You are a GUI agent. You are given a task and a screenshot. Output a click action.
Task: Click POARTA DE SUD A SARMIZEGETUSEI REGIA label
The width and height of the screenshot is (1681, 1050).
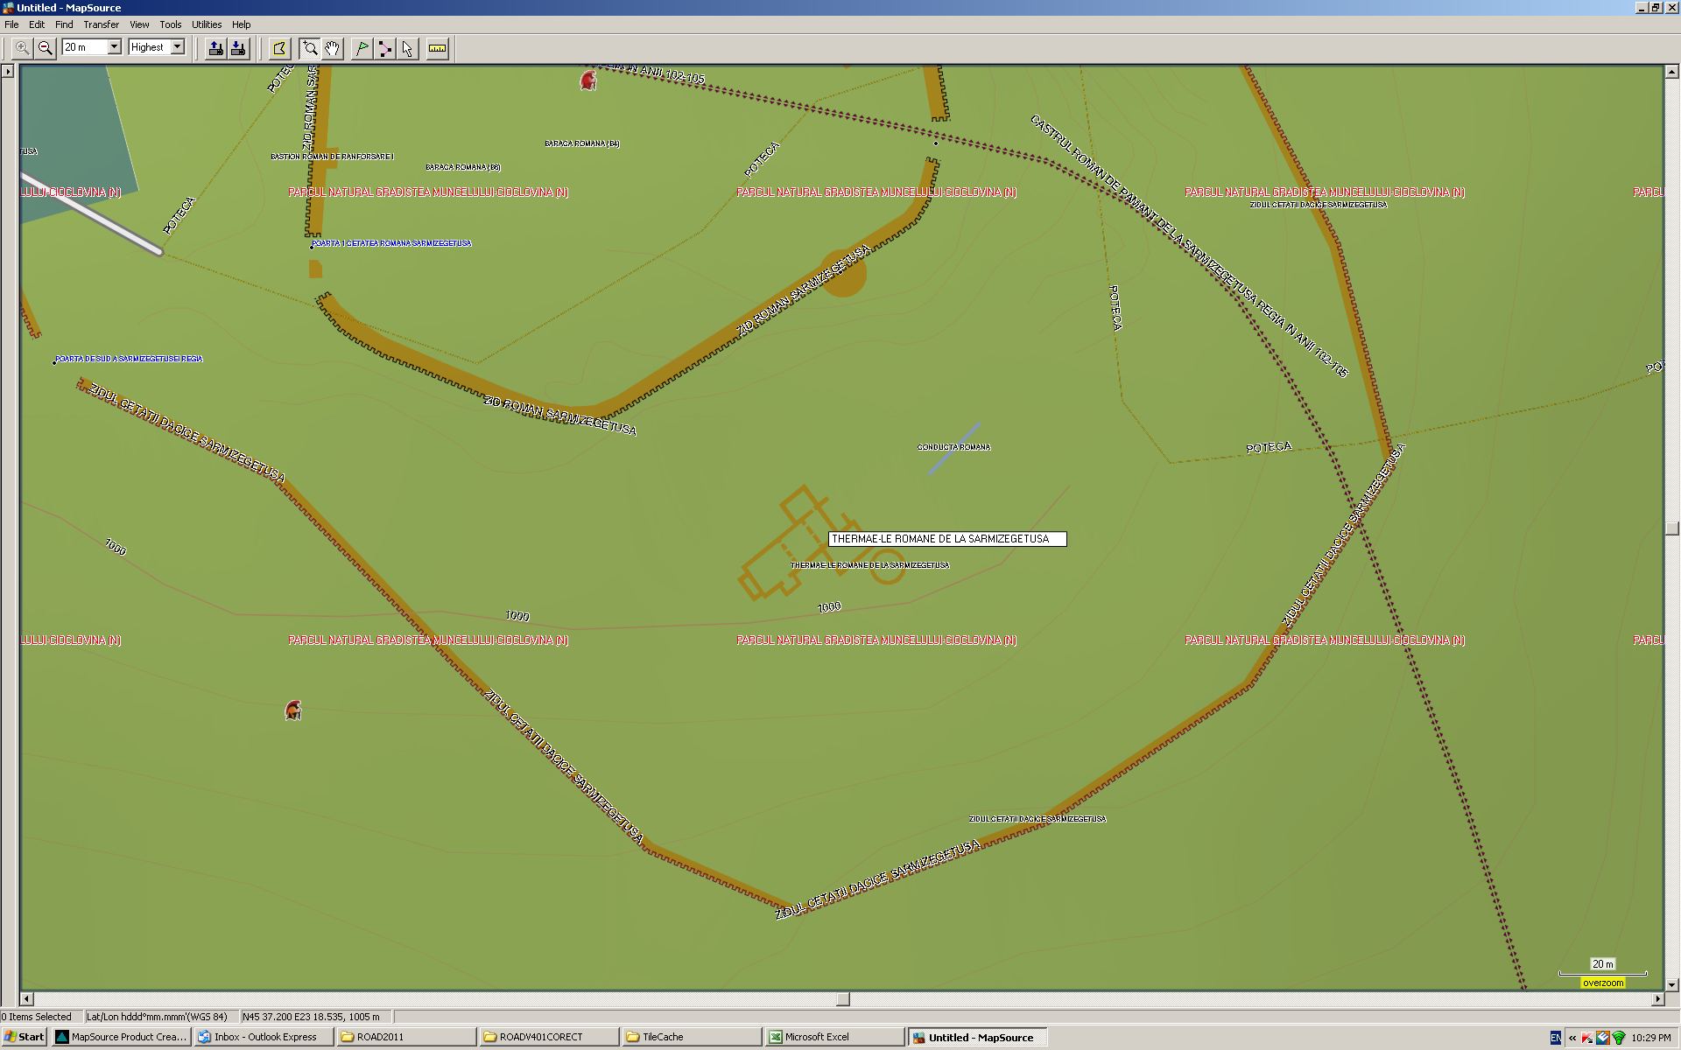(x=129, y=359)
